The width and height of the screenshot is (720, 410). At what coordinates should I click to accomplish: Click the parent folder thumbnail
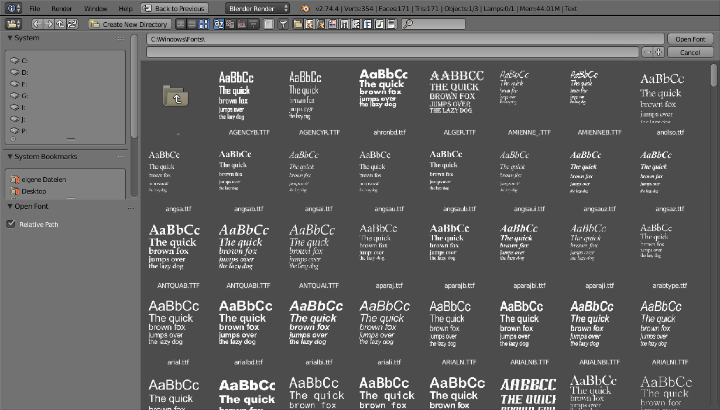point(176,95)
